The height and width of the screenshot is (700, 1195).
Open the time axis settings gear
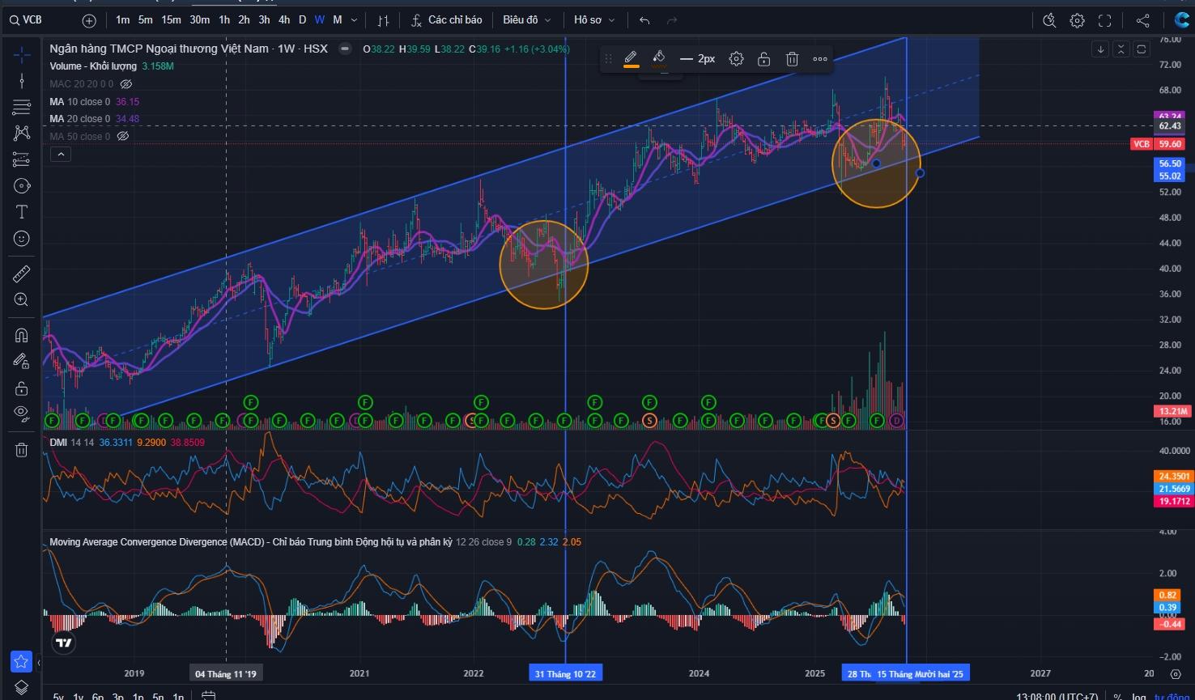tap(1176, 673)
